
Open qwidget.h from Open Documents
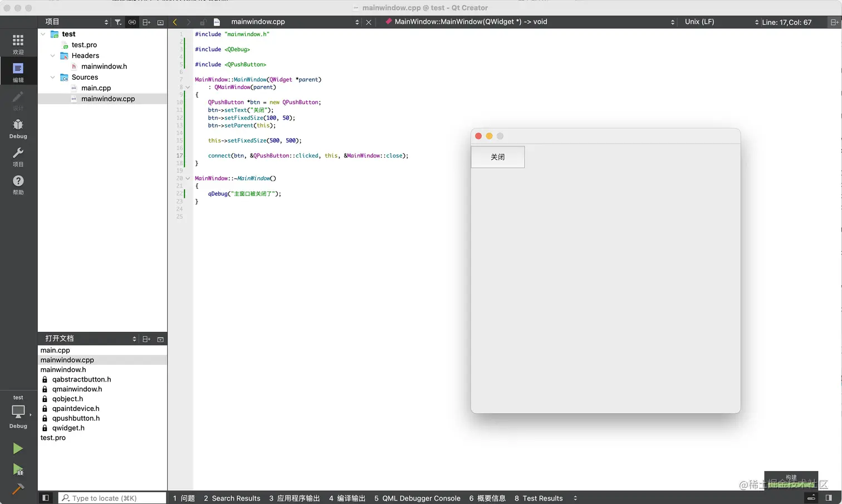point(68,428)
